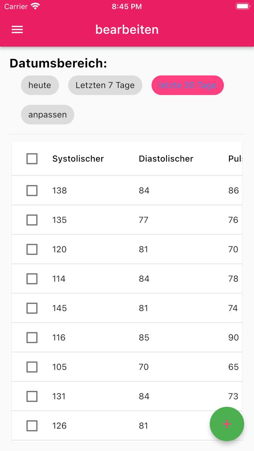
Task: Check the row with systolic 138
Action: click(32, 191)
